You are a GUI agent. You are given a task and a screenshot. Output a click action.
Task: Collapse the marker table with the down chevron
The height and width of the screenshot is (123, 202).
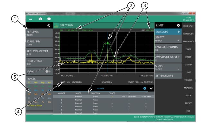point(151,89)
